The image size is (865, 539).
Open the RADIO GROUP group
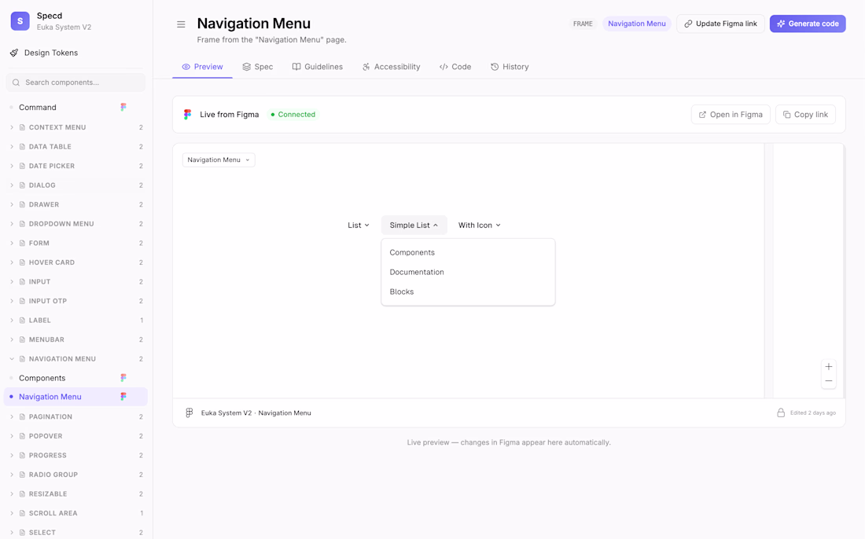pos(75,475)
